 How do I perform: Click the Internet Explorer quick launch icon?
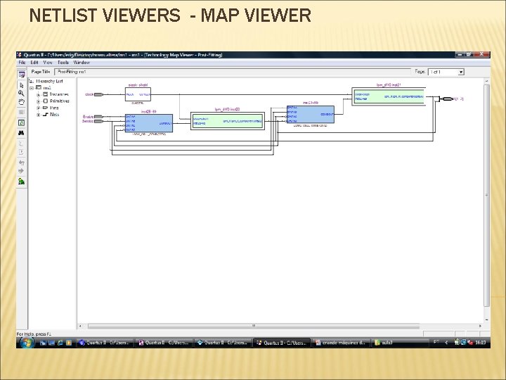[60, 343]
